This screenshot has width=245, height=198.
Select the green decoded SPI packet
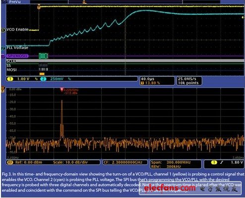(43, 56)
